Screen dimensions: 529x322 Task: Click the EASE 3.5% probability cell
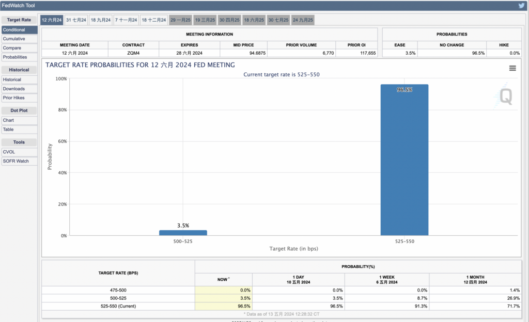tap(400, 53)
